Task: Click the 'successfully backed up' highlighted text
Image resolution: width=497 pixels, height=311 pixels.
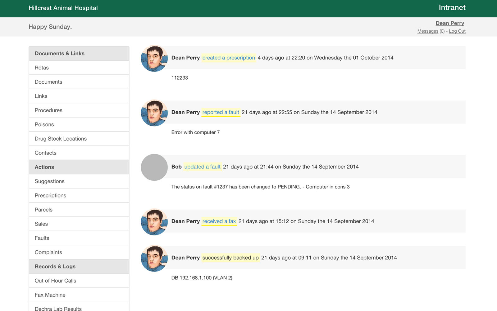Action: click(x=230, y=258)
